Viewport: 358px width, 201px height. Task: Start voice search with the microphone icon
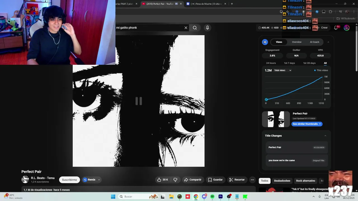207,28
